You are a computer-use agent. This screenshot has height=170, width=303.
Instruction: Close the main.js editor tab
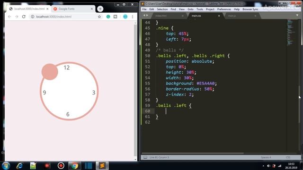click(x=255, y=16)
